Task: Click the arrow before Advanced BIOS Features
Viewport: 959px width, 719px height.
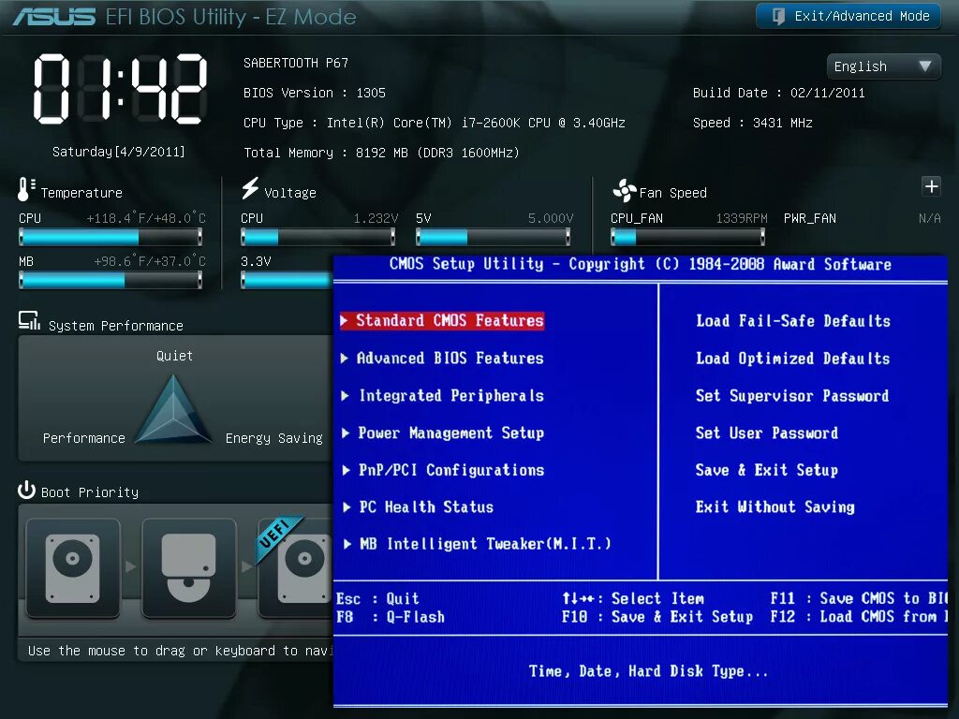Action: (345, 359)
